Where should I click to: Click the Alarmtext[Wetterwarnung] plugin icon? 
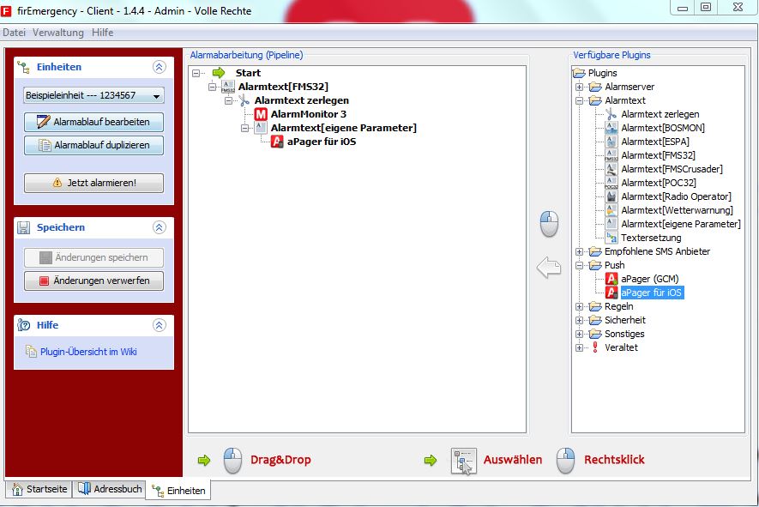click(x=611, y=210)
